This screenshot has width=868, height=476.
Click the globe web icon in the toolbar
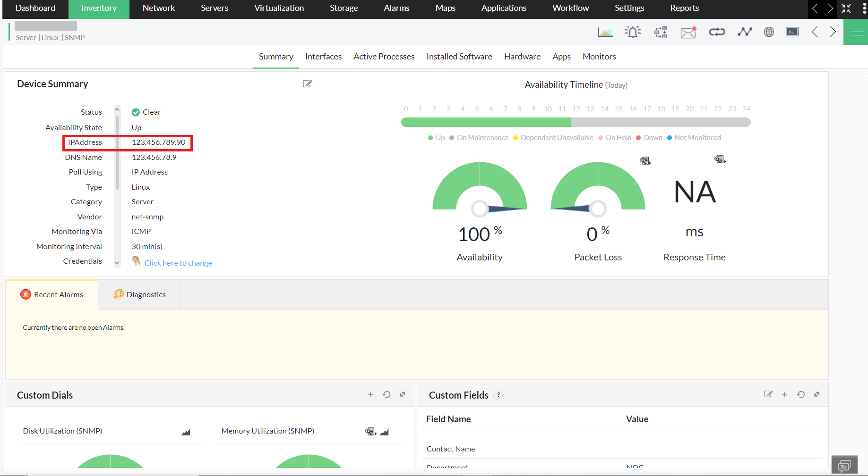(x=769, y=32)
